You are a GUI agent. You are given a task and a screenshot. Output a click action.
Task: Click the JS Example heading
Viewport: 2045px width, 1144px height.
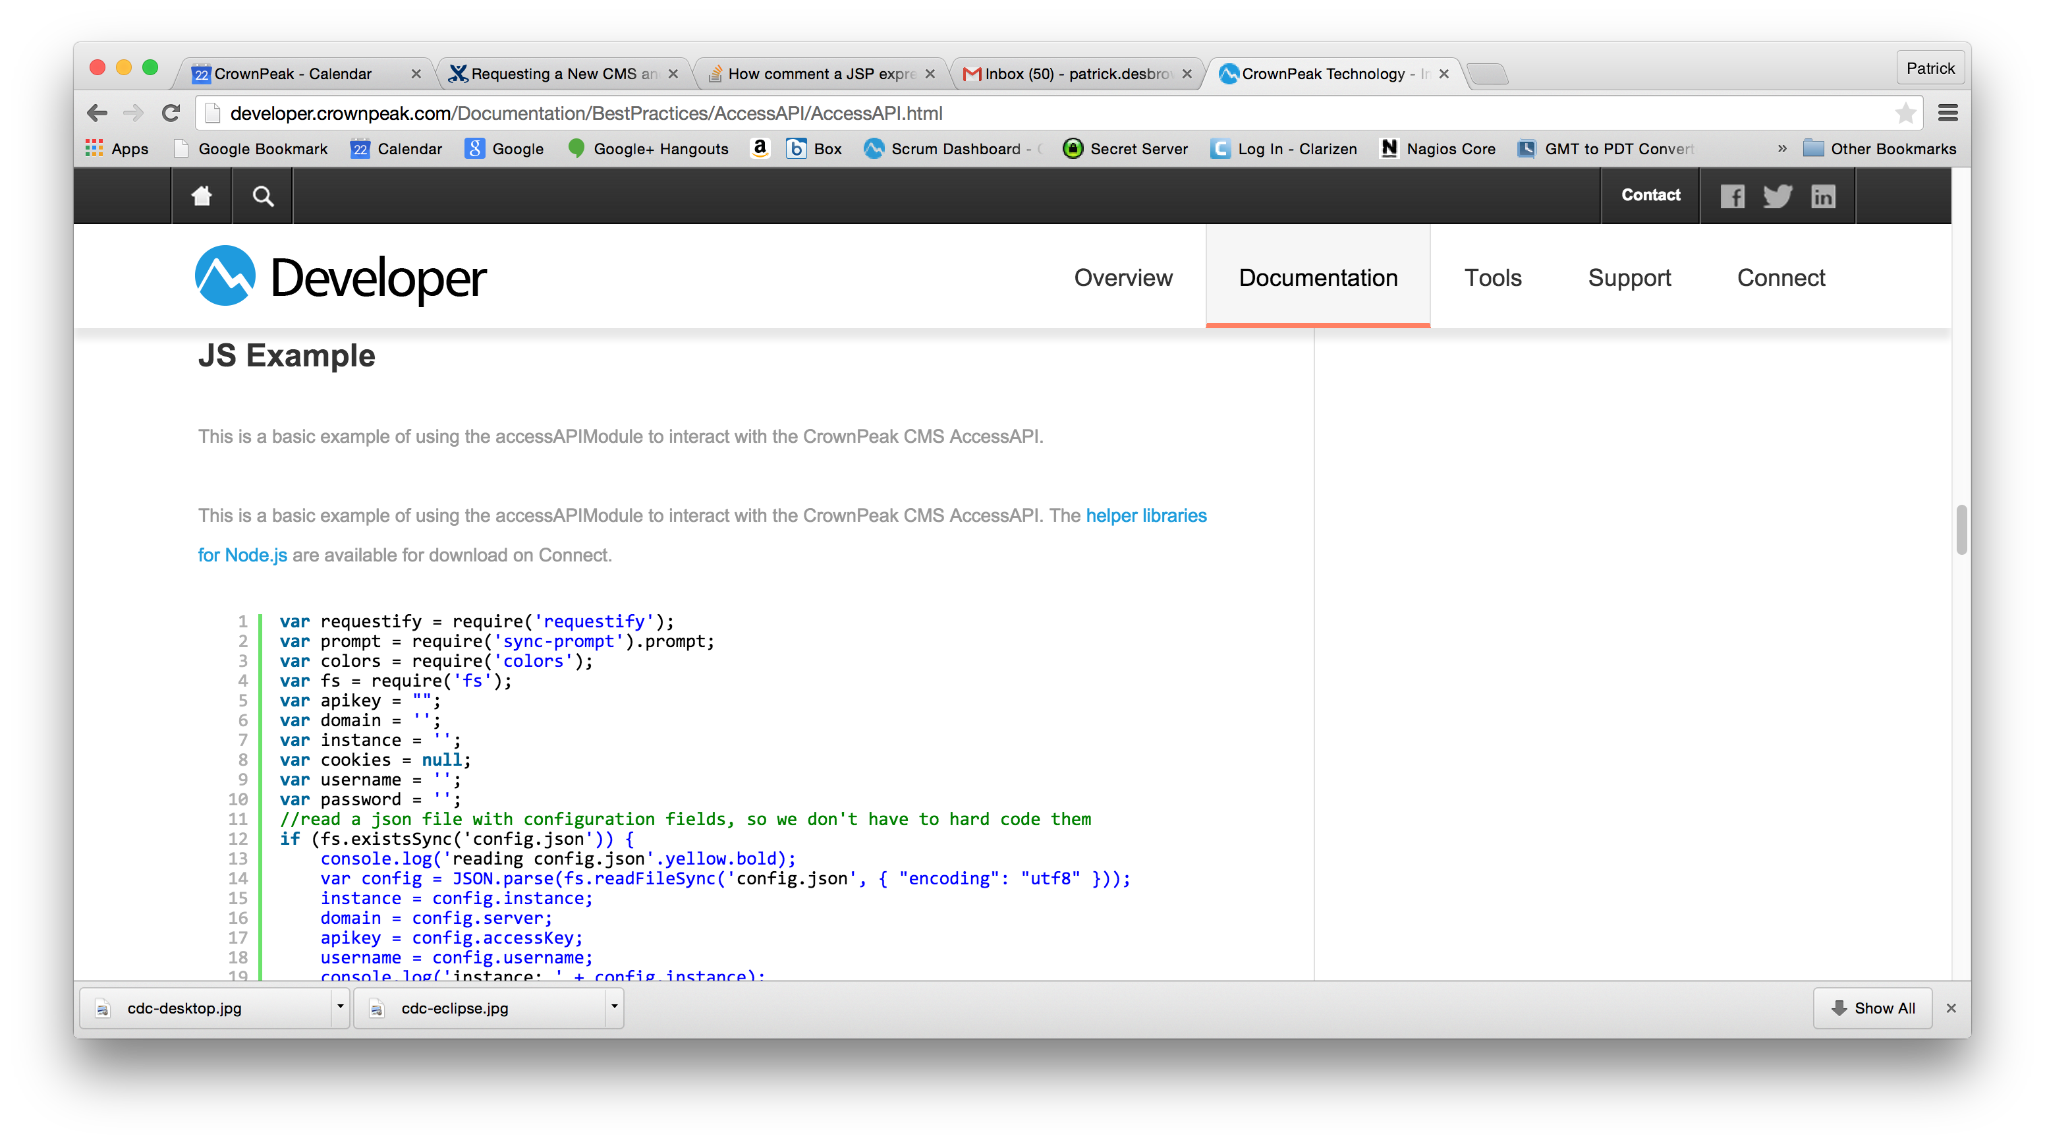pyautogui.click(x=287, y=356)
